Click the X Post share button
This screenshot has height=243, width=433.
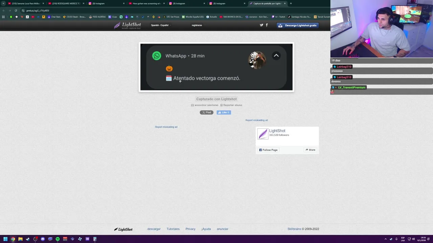207,112
